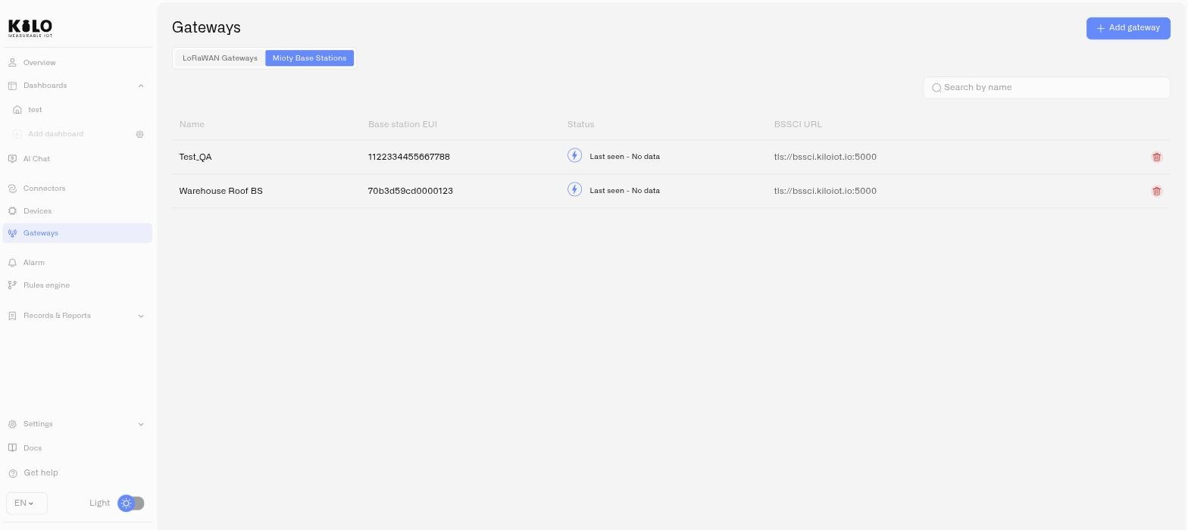Delete the Warehouse Roof BS base station
This screenshot has height=530, width=1188.
1156,191
